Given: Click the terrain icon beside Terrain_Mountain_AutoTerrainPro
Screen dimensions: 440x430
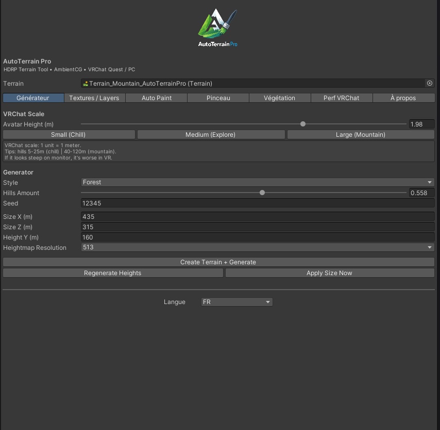Looking at the screenshot, I should pos(86,84).
